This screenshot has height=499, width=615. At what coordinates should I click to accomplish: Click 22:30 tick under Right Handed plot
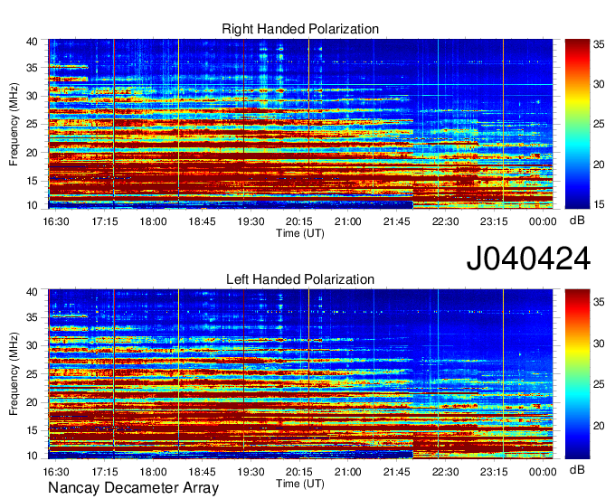[x=446, y=221]
